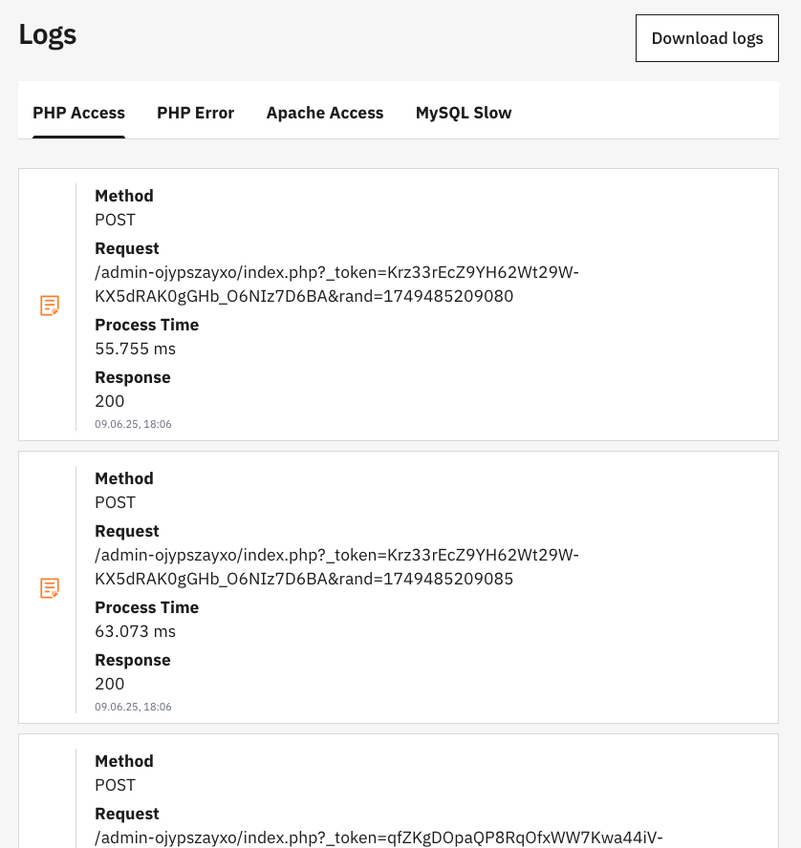This screenshot has height=848, width=801.
Task: Click the first entry's 09.06.25, 18:06 timestamp
Action: [x=133, y=424]
